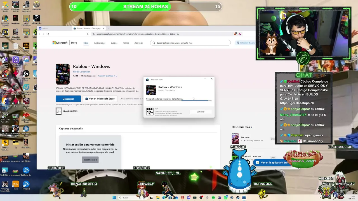Open Acción y aventura category link

click(107, 76)
